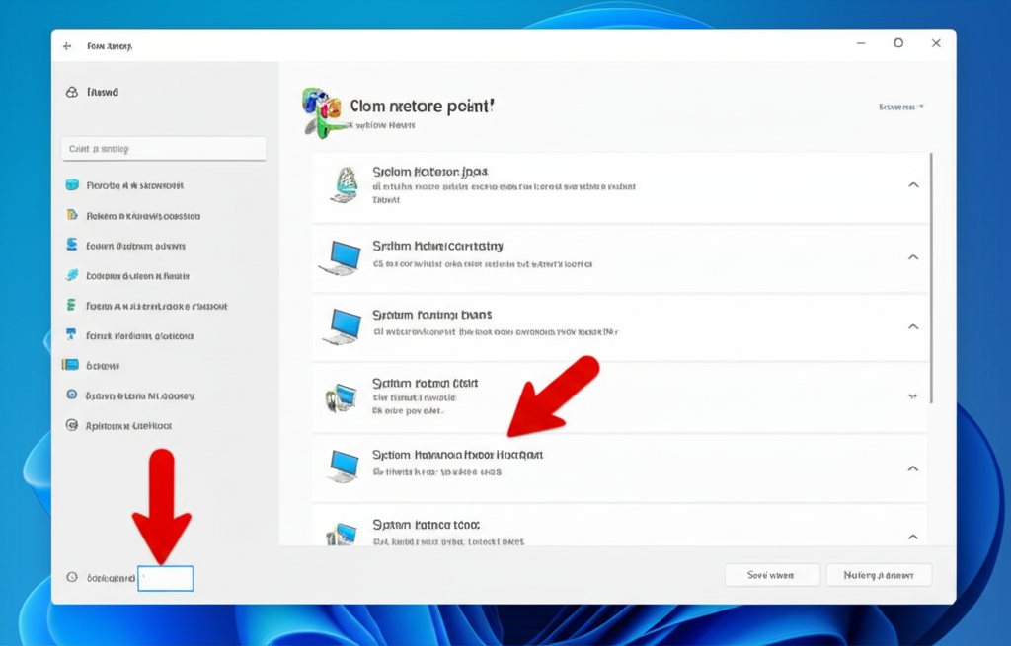Toggle the chevron on the third list row
This screenshot has width=1011, height=646.
click(x=913, y=326)
